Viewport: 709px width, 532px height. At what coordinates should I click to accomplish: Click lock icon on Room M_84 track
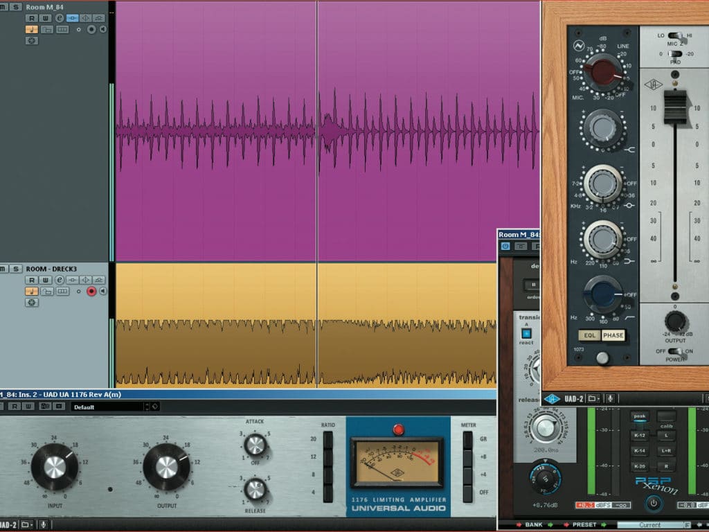(x=47, y=29)
